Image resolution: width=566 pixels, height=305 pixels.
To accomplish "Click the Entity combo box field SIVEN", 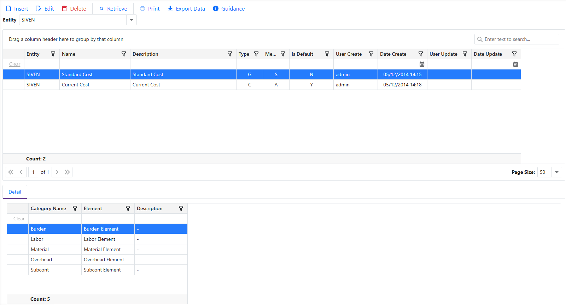I will click(73, 20).
